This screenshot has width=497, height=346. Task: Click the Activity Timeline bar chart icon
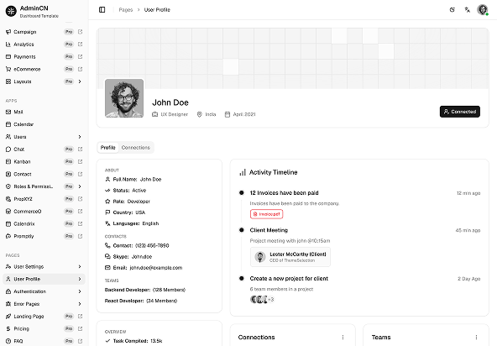click(243, 172)
